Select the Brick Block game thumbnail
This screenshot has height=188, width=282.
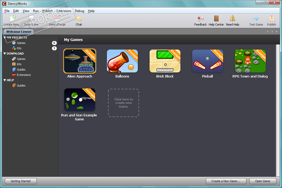(x=165, y=61)
